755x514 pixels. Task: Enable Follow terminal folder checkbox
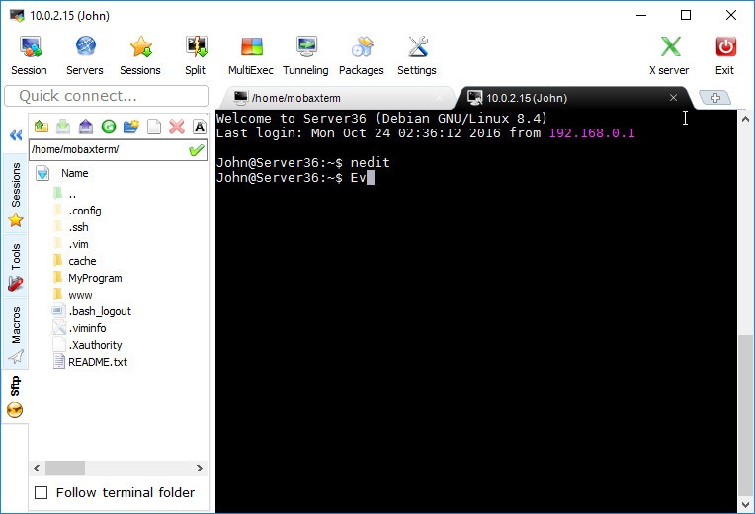tap(42, 492)
